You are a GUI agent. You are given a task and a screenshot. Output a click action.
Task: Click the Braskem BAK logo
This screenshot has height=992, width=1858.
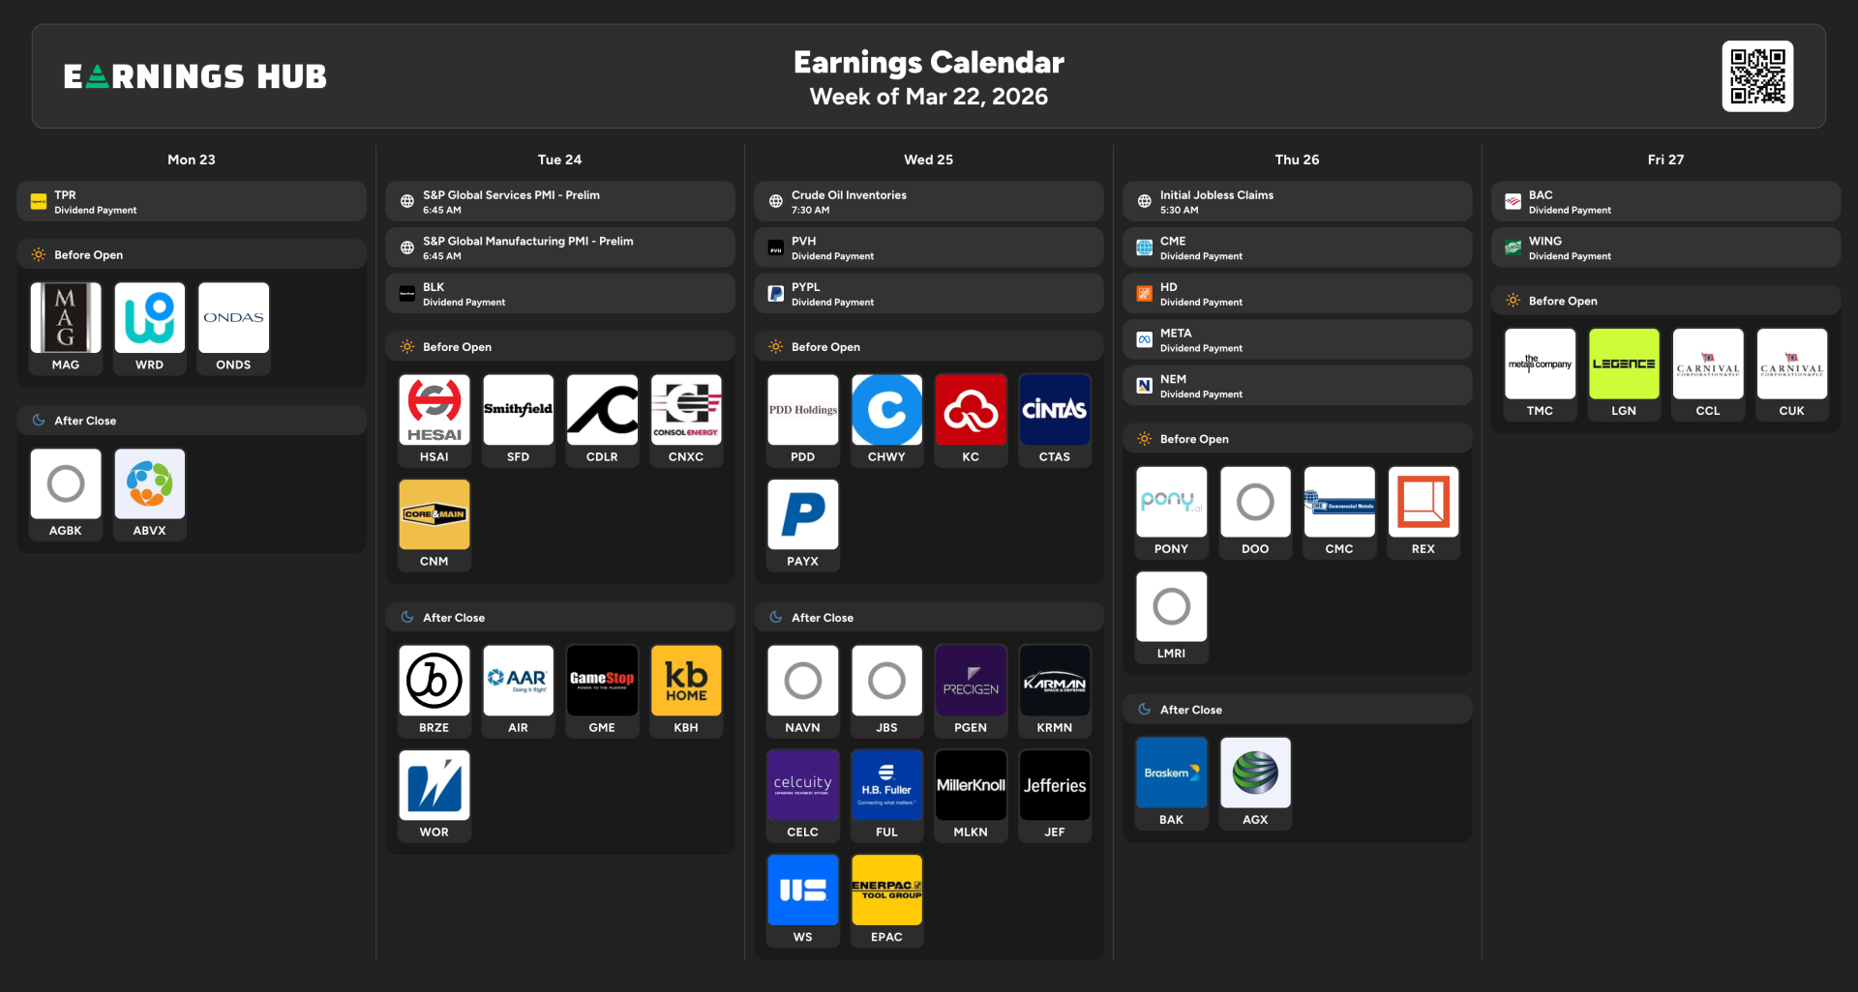(1171, 773)
